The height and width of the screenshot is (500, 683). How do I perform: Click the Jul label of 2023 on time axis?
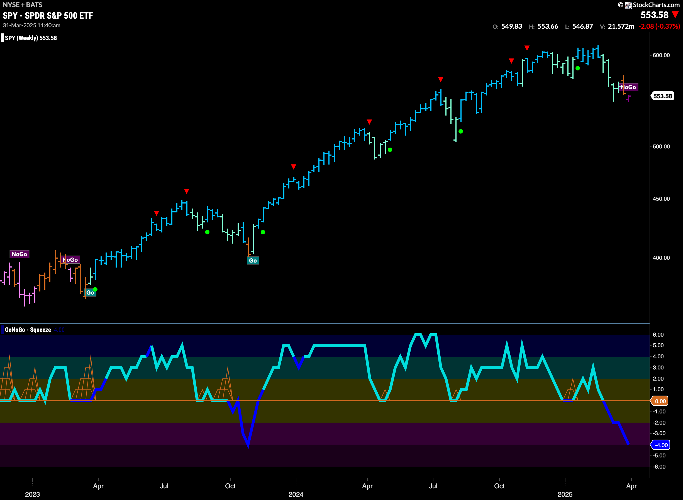click(x=164, y=486)
